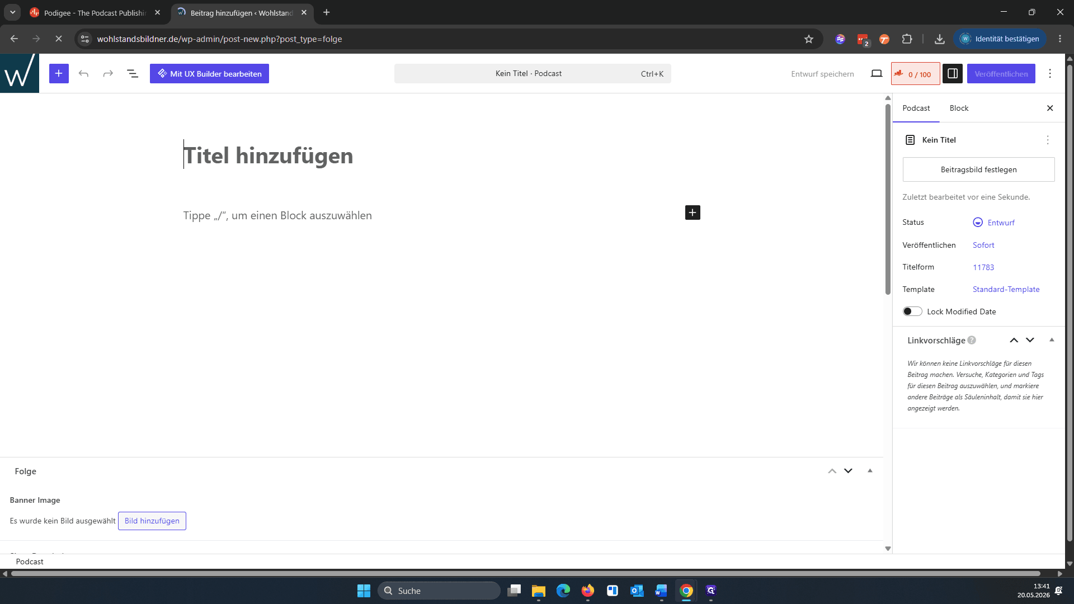Open Kein Titel actions three-dot menu

tap(1048, 140)
